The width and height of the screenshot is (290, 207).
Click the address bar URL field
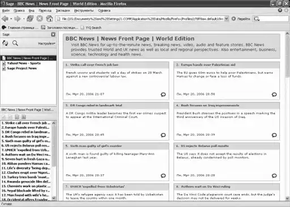click(x=140, y=19)
